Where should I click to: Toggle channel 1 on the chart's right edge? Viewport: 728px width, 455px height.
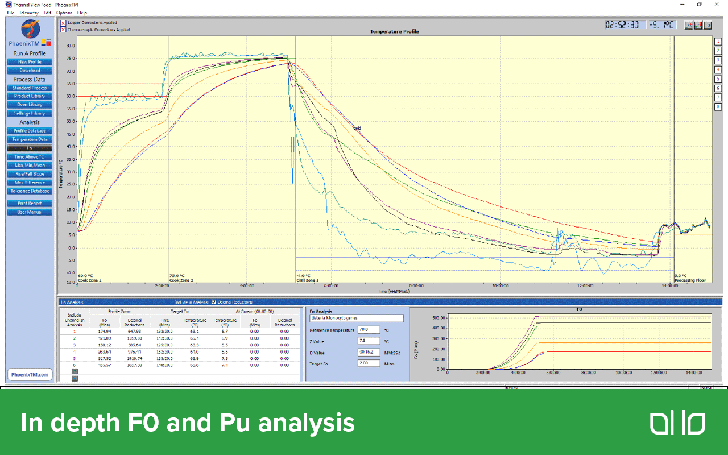pyautogui.click(x=718, y=41)
